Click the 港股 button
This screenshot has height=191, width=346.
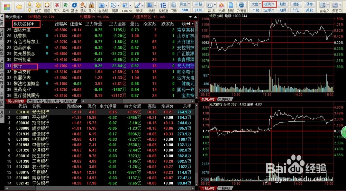click(x=296, y=4)
